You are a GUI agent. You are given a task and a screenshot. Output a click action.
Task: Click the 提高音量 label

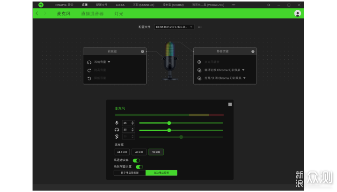(100, 70)
